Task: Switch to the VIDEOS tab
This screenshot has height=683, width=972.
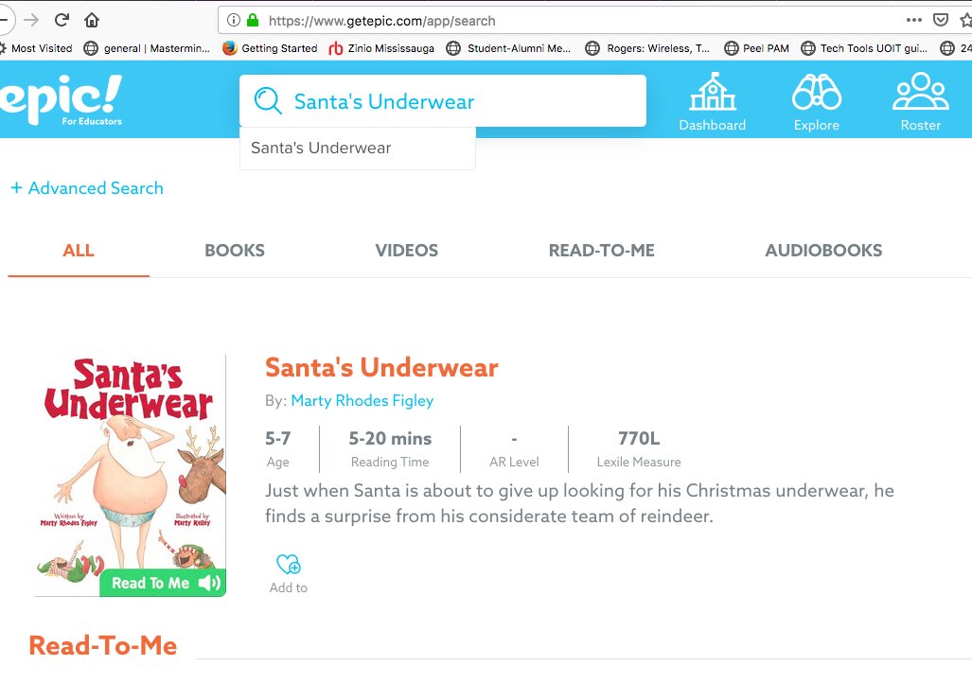Action: point(407,251)
